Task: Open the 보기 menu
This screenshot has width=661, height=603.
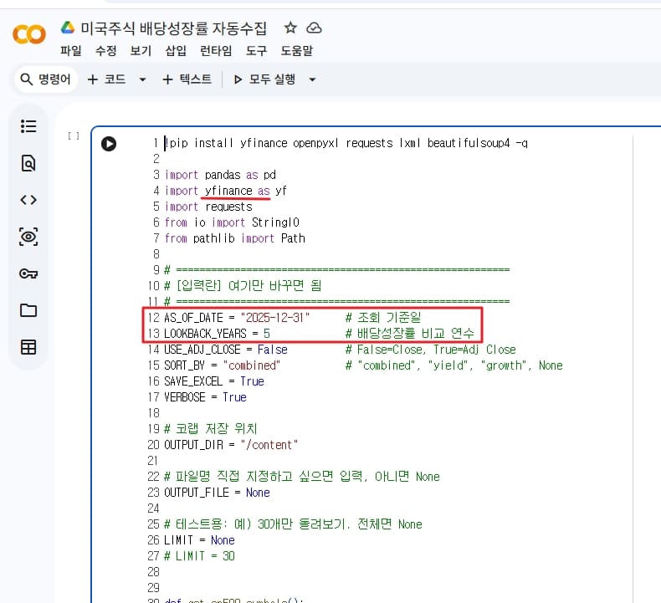Action: click(x=141, y=51)
